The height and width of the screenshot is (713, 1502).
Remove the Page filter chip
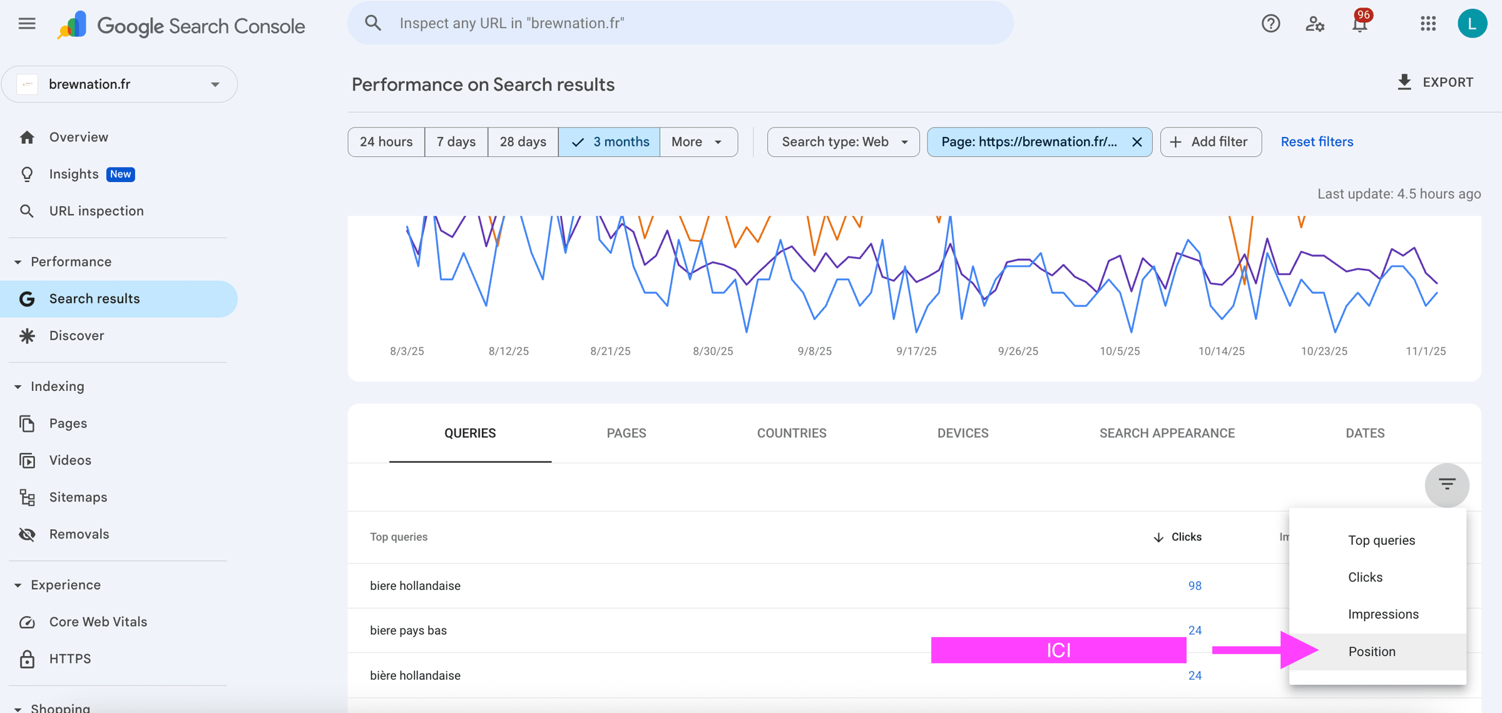1137,142
